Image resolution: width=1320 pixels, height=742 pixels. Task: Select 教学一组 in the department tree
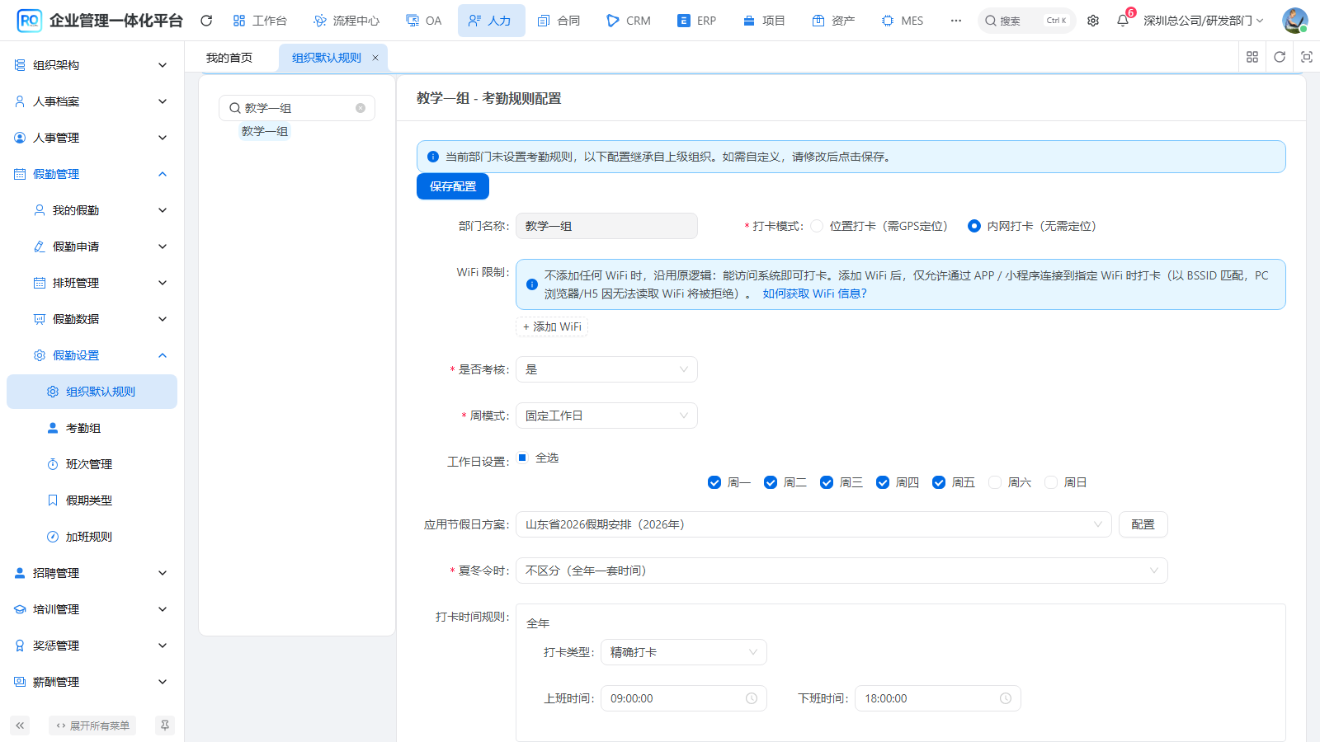point(265,131)
